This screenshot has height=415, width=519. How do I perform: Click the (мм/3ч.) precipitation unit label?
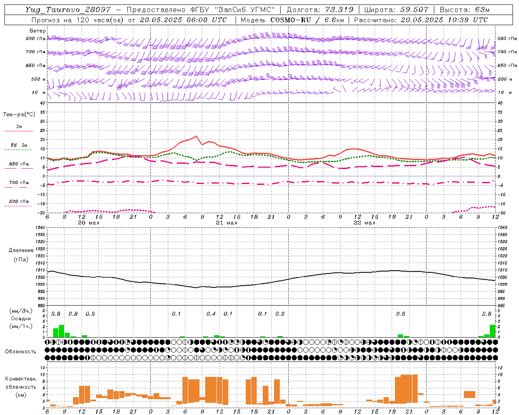(21, 311)
